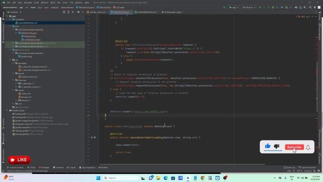Image resolution: width=323 pixels, height=182 pixels.
Task: Run the app with green play button
Action: click(260, 7)
